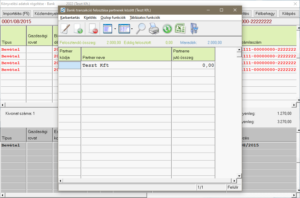
Task: Expand the dropdown arrow beside the first column-layout icon
Action: pos(115,29)
